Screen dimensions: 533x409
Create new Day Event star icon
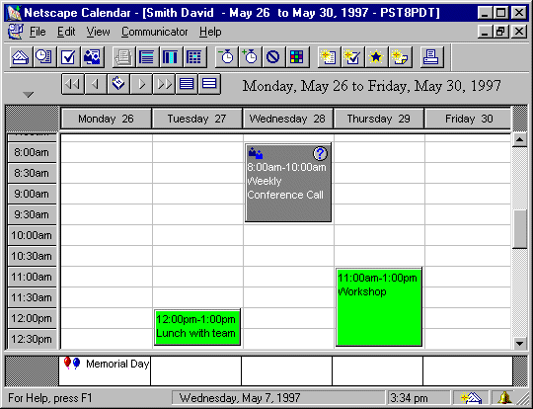[376, 57]
